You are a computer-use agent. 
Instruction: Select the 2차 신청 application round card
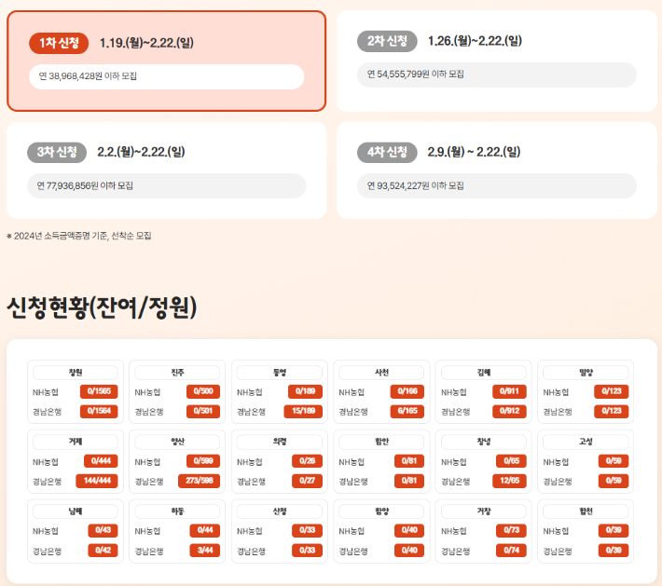pyautogui.click(x=496, y=61)
